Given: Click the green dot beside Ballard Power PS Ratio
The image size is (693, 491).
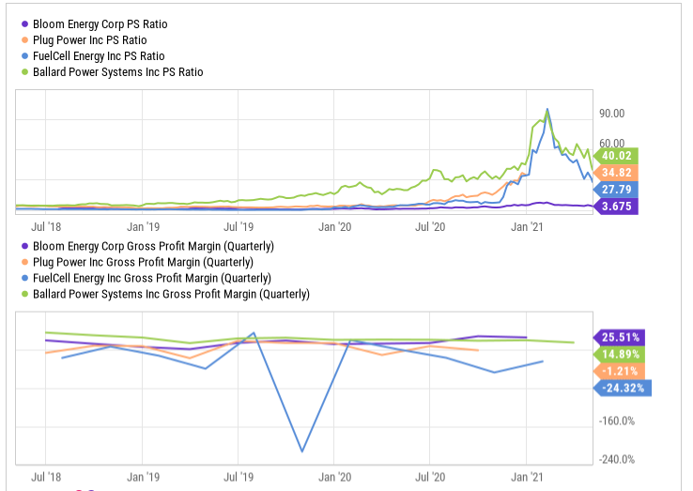Looking at the screenshot, I should click(25, 72).
